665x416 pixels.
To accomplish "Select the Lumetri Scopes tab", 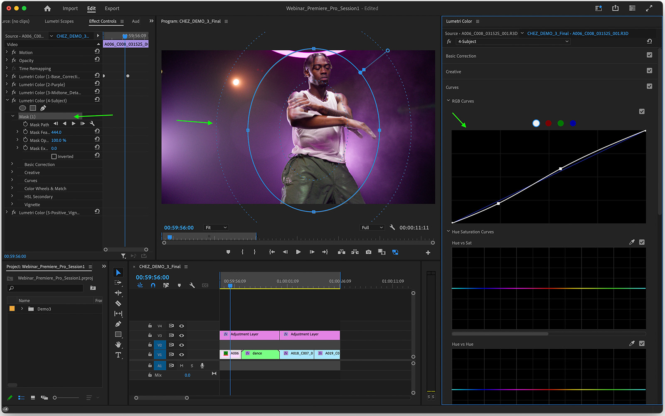I will coord(58,21).
